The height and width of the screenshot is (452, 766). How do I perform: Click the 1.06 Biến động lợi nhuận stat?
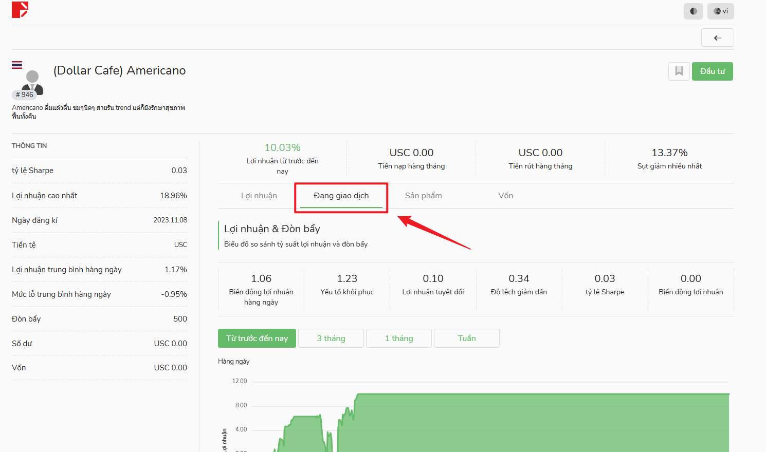coord(261,290)
